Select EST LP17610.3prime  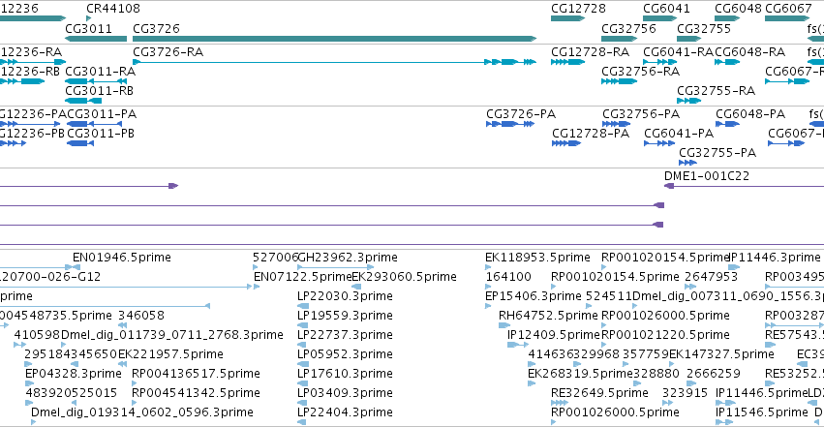point(345,374)
